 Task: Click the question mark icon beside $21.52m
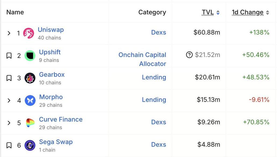pyautogui.click(x=189, y=55)
